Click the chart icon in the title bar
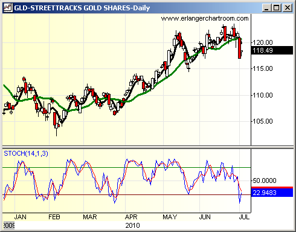The image size is (296, 232). [8, 8]
